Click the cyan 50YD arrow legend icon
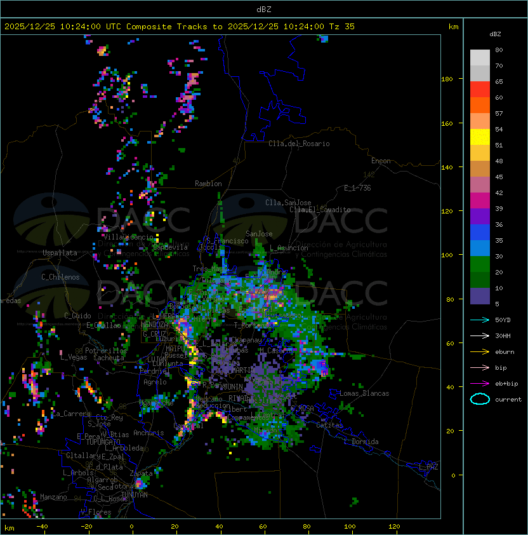The height and width of the screenshot is (535, 528). coord(480,320)
